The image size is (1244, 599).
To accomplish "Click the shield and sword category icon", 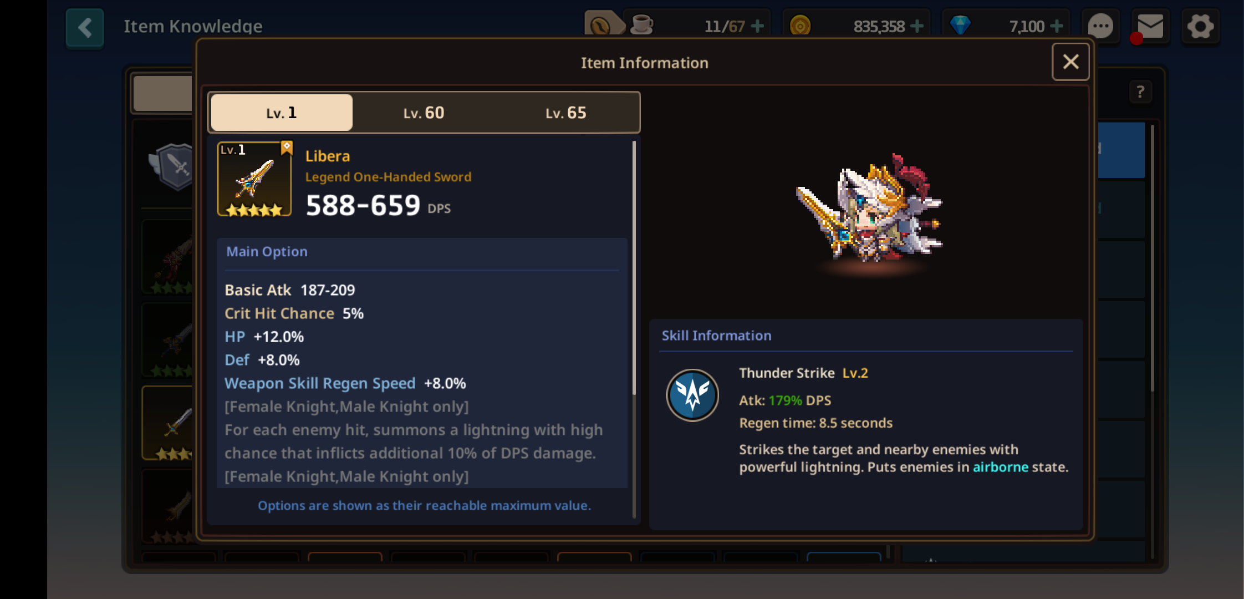I will coord(173,166).
